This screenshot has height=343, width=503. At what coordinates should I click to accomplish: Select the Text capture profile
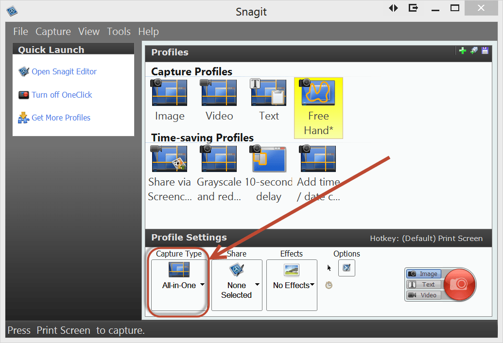(x=269, y=101)
